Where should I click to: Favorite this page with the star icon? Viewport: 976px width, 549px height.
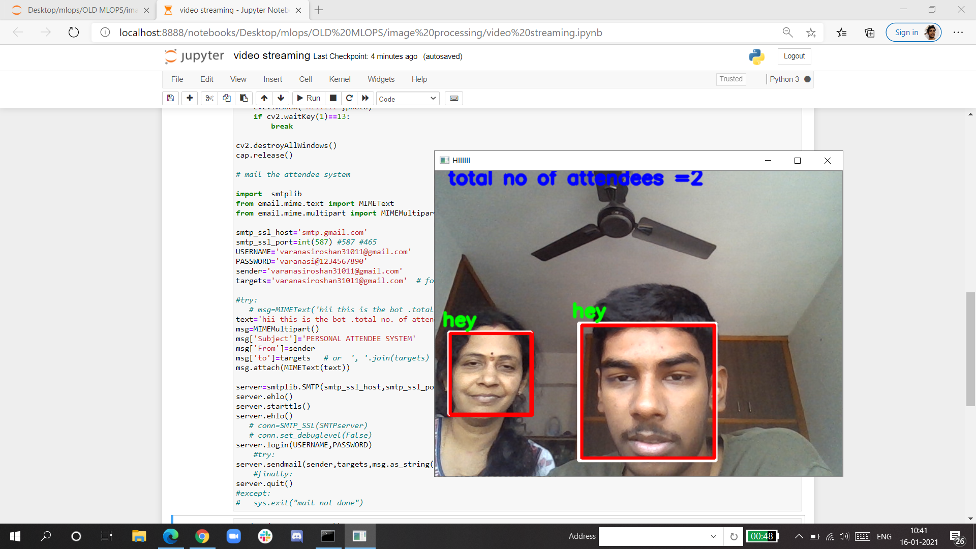[811, 33]
